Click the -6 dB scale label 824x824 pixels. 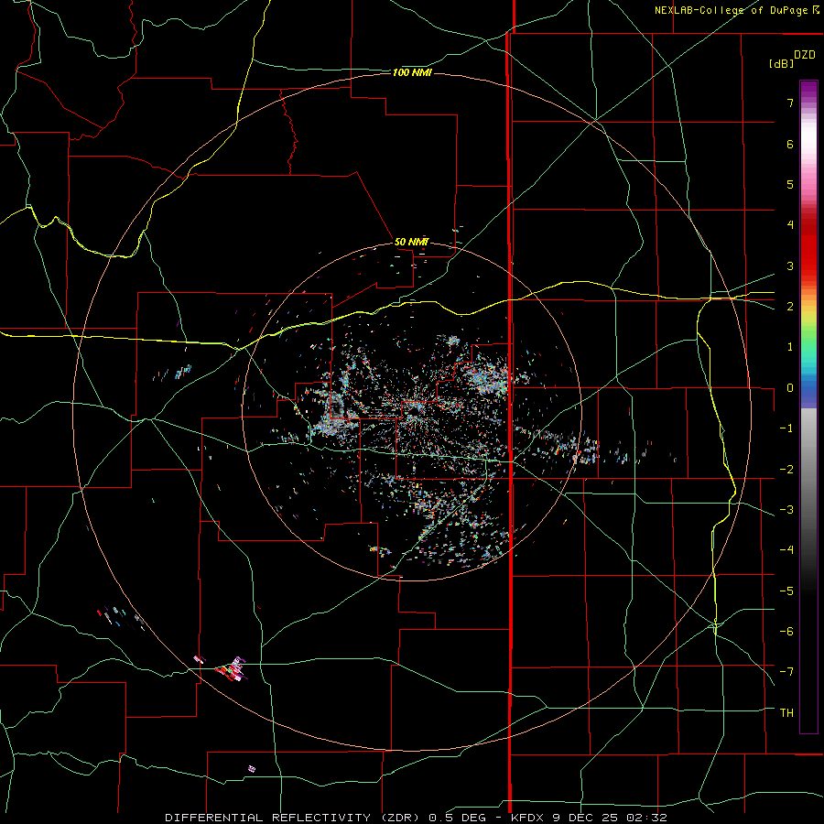[x=786, y=632]
